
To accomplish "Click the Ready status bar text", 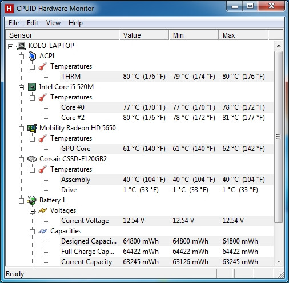I will coord(15,274).
